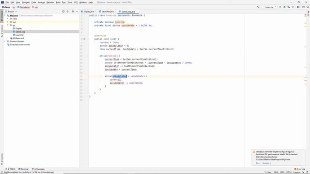Click the Stop icon in run toolbar
Screen dimensions: 310x174
click(293, 7)
